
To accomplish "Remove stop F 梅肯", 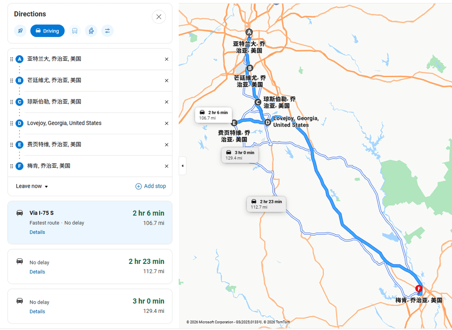I will [x=167, y=166].
